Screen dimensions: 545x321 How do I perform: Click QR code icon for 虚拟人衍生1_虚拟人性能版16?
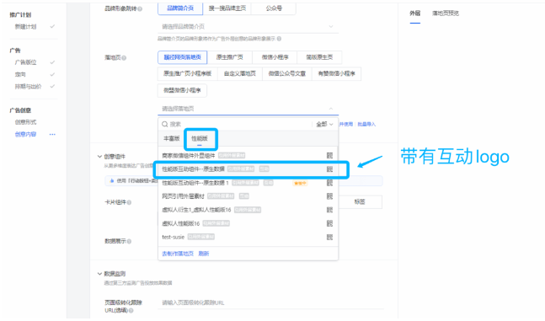[x=329, y=210]
